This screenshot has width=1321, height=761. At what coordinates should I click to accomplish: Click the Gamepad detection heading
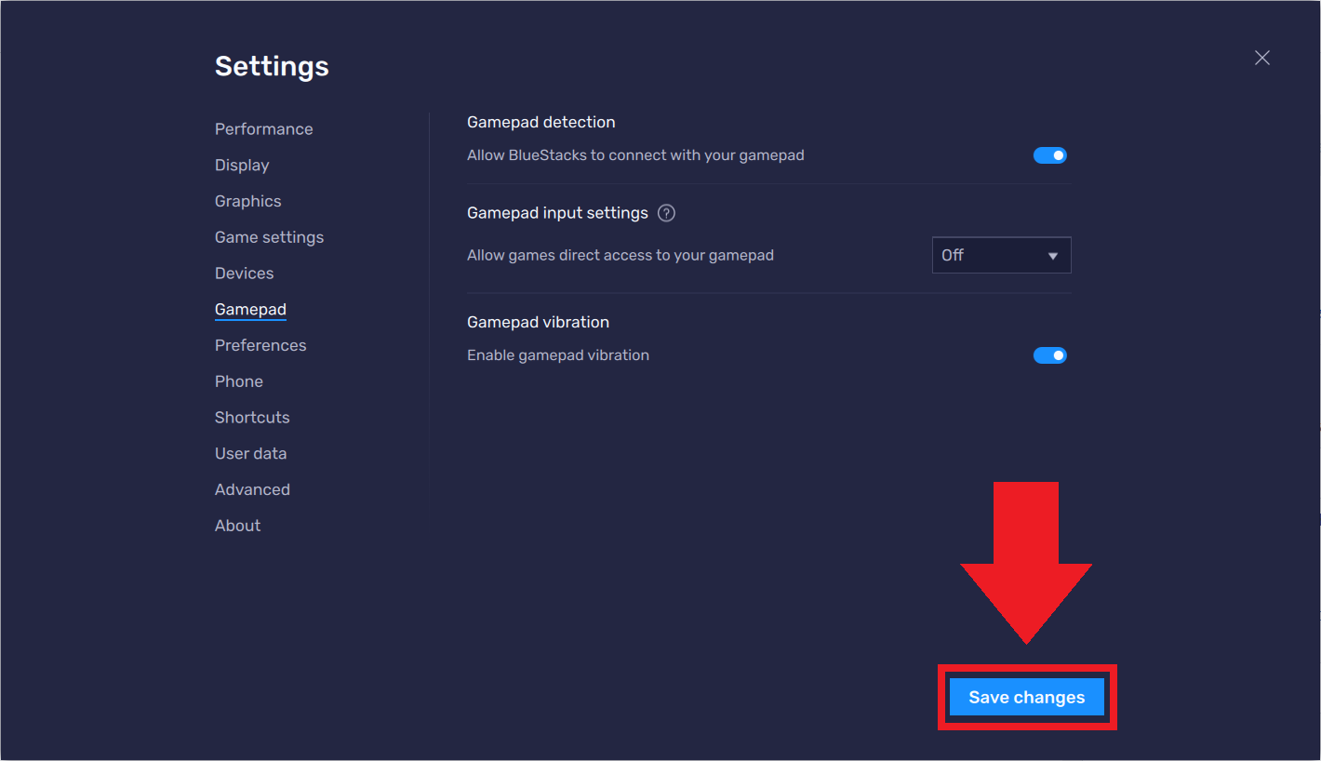pos(541,122)
